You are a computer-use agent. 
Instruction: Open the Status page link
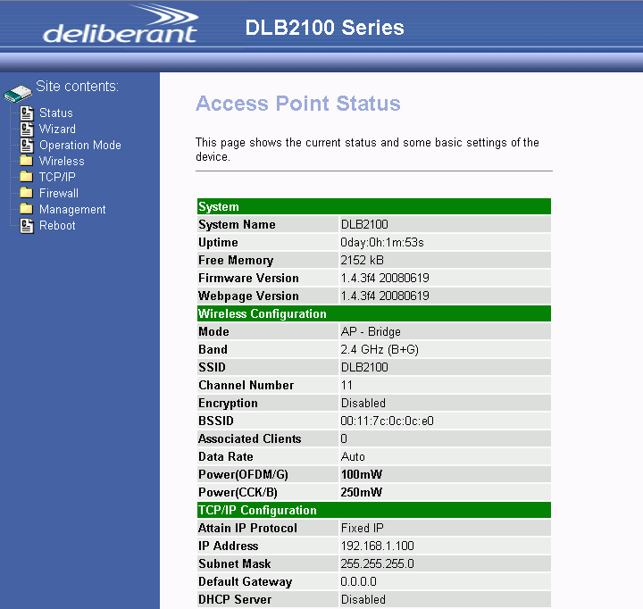(x=56, y=113)
